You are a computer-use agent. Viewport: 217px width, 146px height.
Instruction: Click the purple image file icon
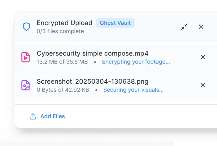pyautogui.click(x=26, y=85)
